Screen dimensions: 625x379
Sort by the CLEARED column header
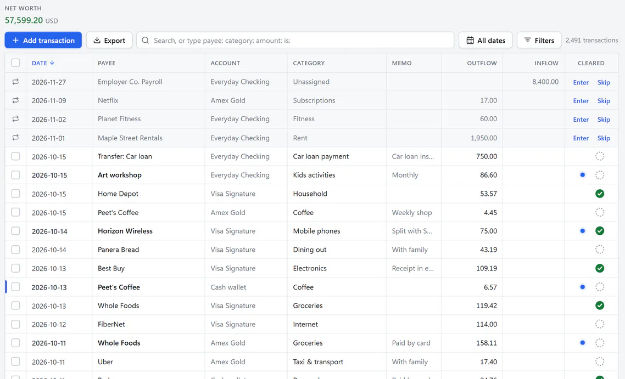(x=591, y=63)
